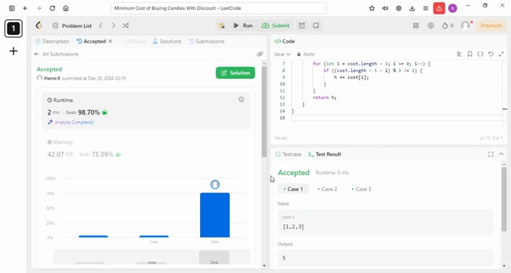Screen dimensions: 511x273
Task: Go back to All Submissions
Action: click(x=56, y=54)
